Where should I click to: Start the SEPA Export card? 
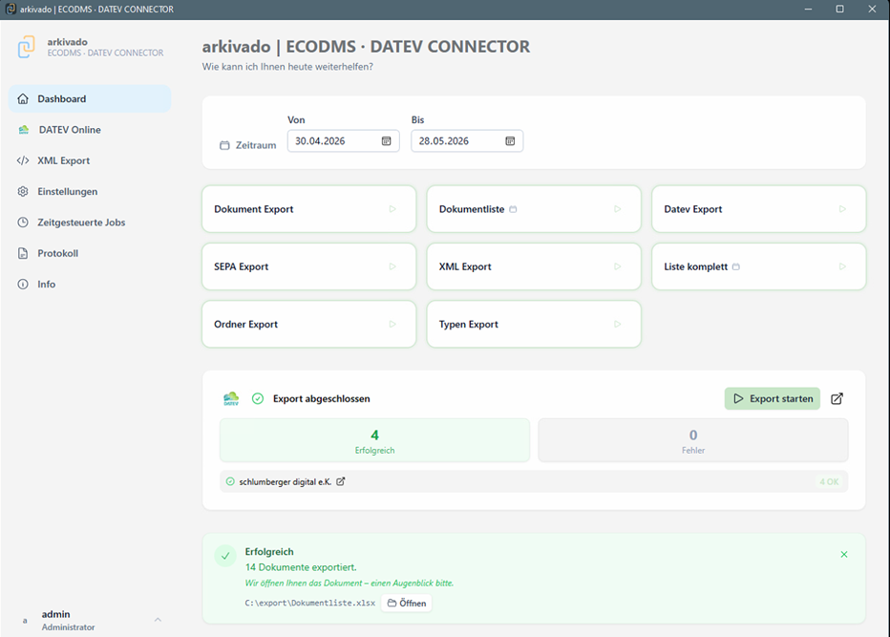(x=308, y=266)
